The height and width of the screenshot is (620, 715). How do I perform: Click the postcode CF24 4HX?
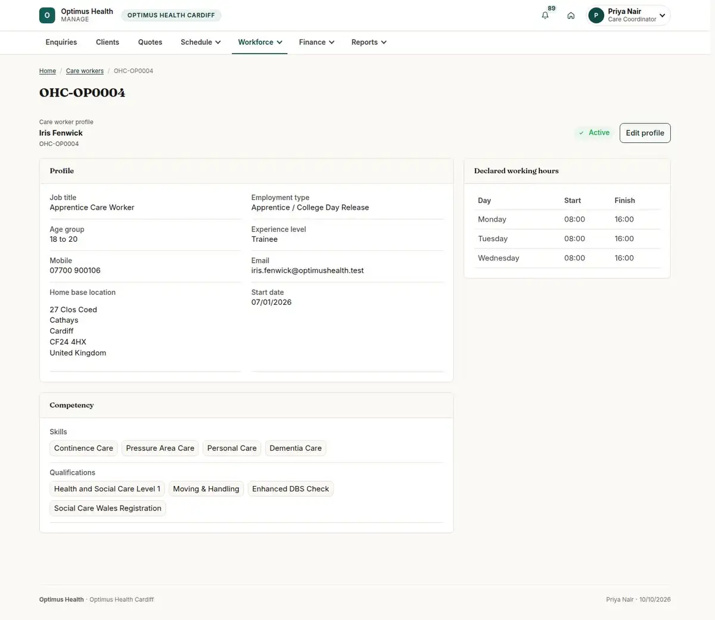(68, 342)
